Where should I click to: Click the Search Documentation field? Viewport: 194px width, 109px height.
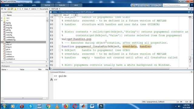(x=175, y=5)
